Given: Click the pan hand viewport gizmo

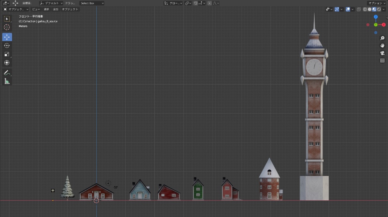Looking at the screenshot, I should click(x=382, y=45).
